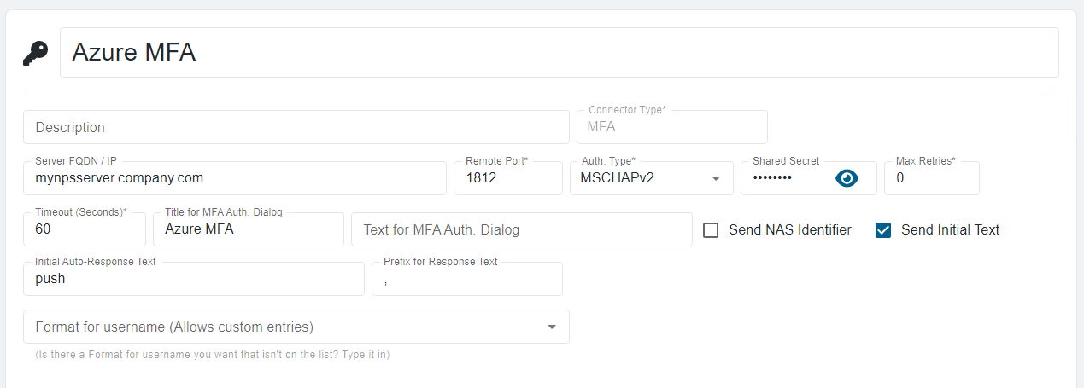Click into the Shared Secret password field

[786, 179]
